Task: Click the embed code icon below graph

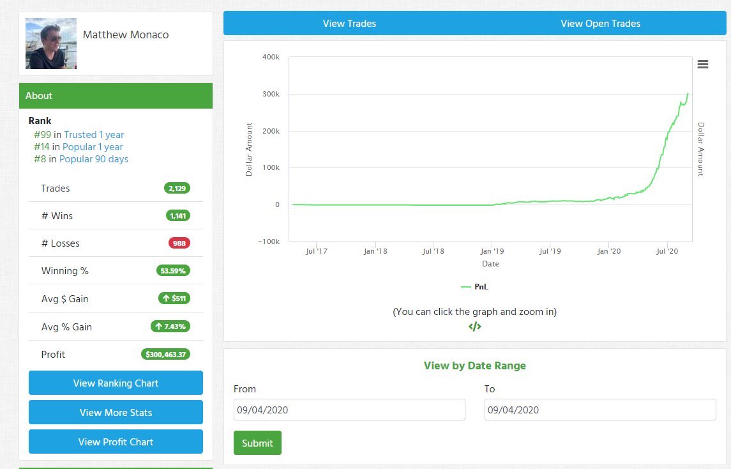Action: click(474, 327)
